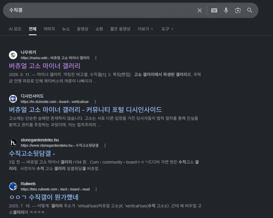Switch to the AI 모드 tab

coord(15,29)
